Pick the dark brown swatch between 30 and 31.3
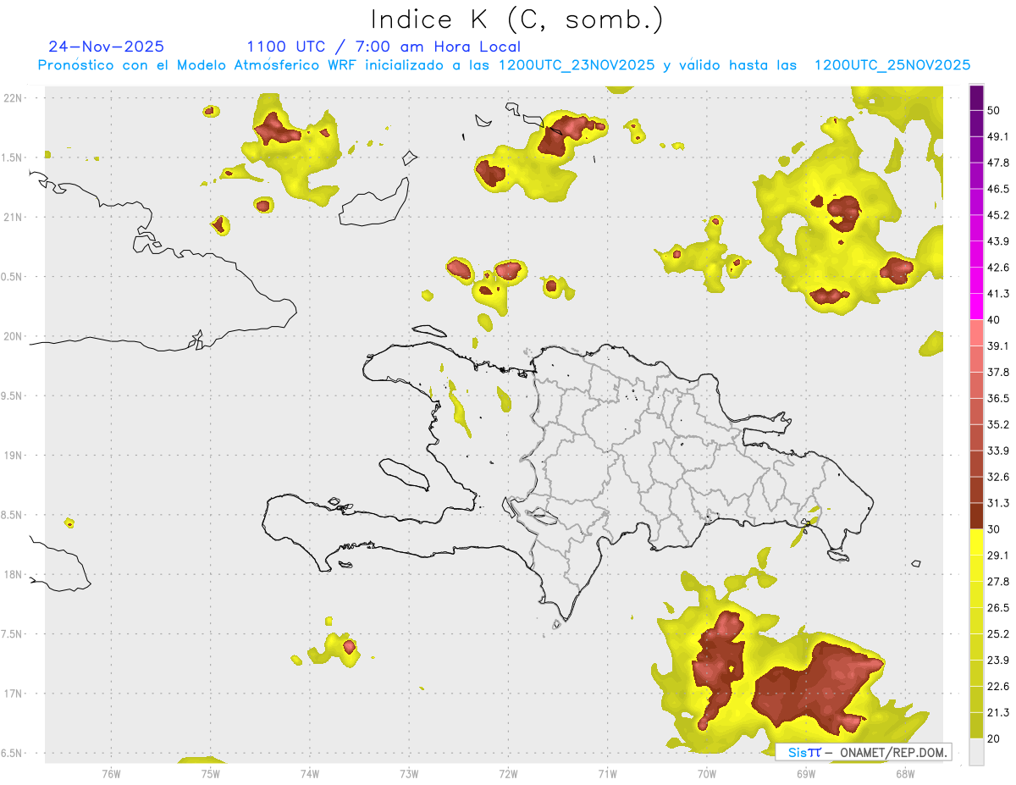The width and height of the screenshot is (1016, 785). (977, 517)
